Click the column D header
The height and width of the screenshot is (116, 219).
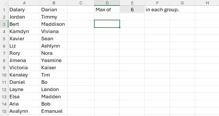[x=107, y=3]
